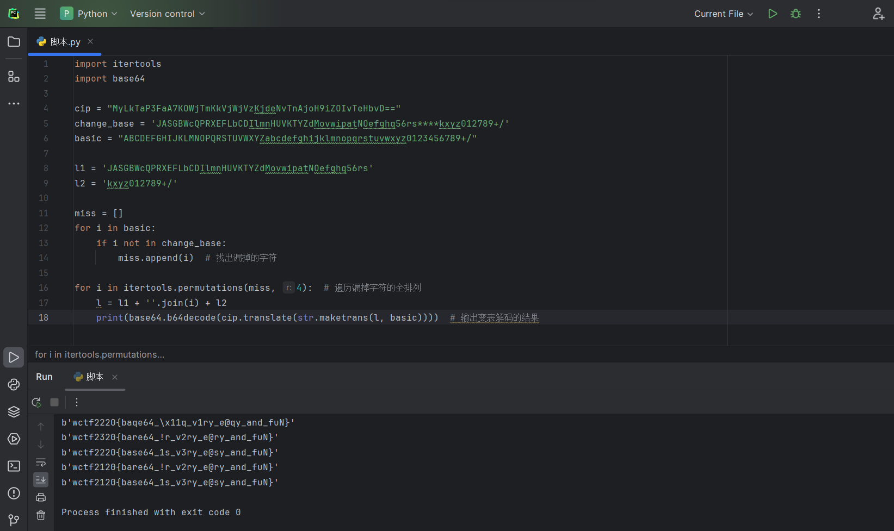The width and height of the screenshot is (894, 531).
Task: Open Run panel more options dots
Action: (x=77, y=402)
